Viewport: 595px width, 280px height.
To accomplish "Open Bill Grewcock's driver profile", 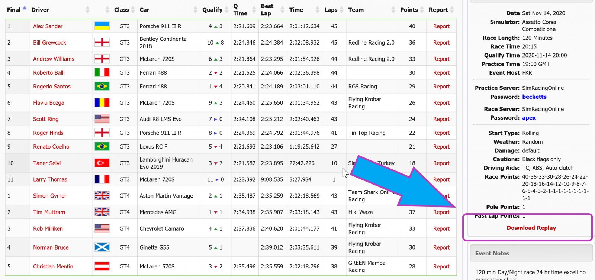I will (x=49, y=43).
